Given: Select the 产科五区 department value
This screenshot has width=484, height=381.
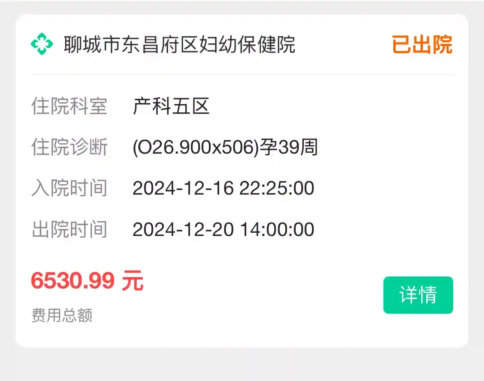Looking at the screenshot, I should pyautogui.click(x=171, y=107).
